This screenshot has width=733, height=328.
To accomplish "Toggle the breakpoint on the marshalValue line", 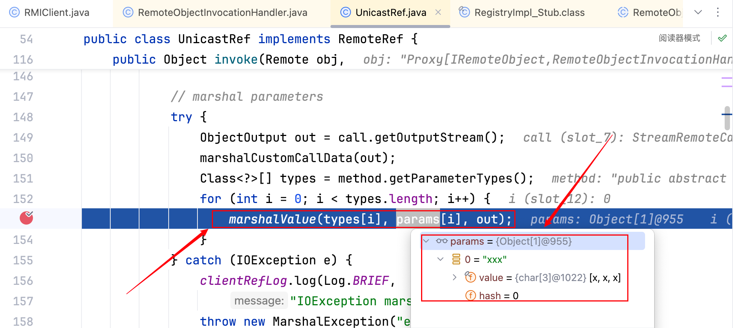I will click(x=26, y=218).
